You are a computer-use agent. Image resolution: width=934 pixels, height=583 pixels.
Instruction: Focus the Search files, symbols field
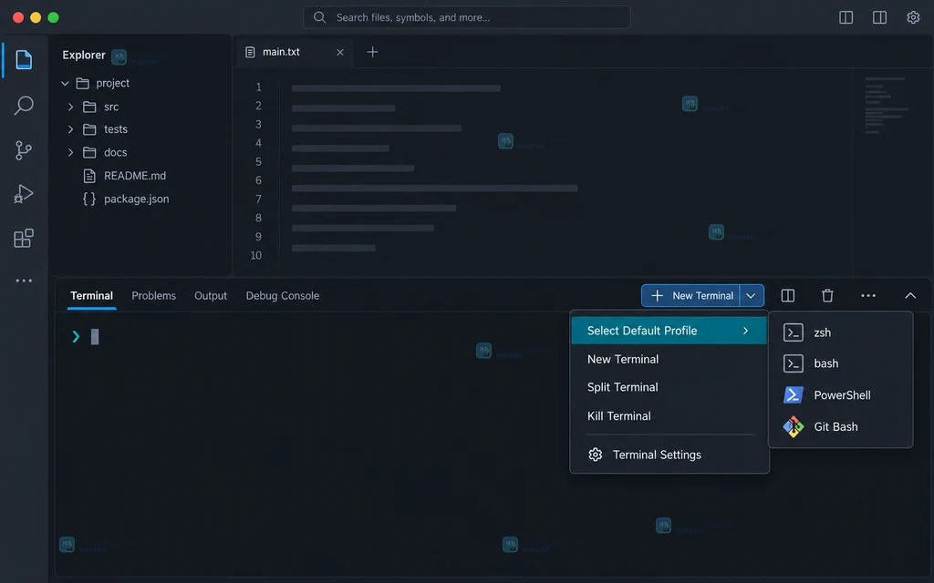click(x=466, y=17)
